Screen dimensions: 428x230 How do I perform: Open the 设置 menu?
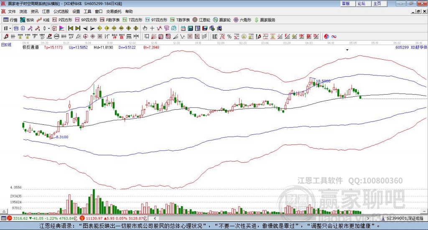(x=76, y=11)
